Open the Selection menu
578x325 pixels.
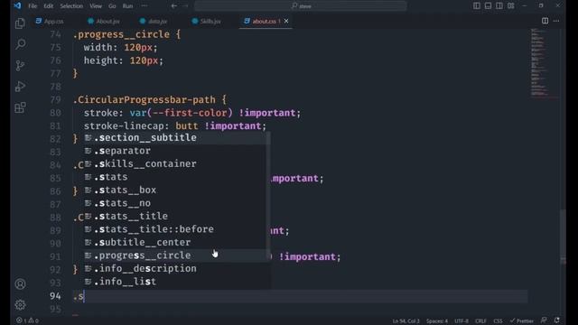point(71,6)
